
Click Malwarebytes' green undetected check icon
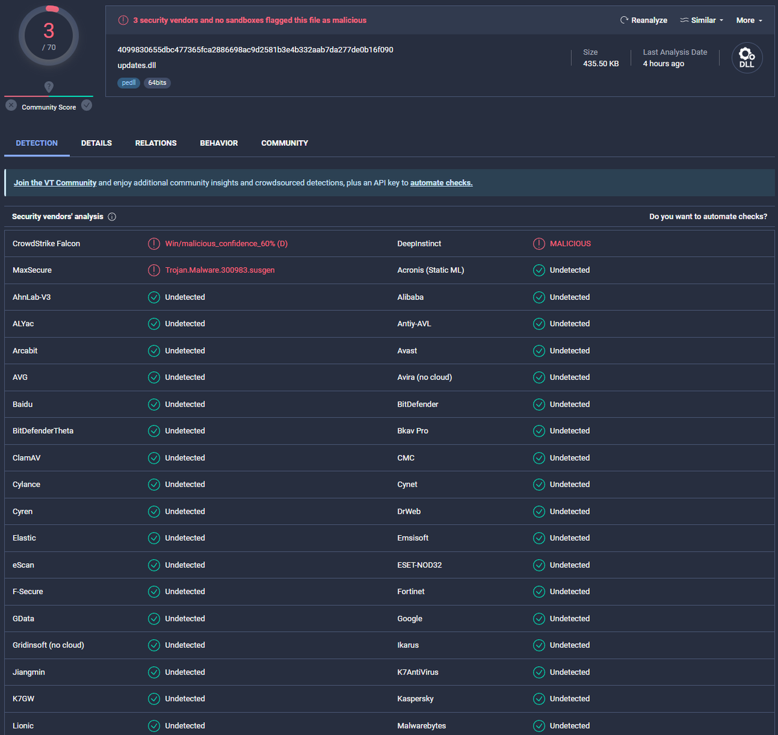point(539,726)
